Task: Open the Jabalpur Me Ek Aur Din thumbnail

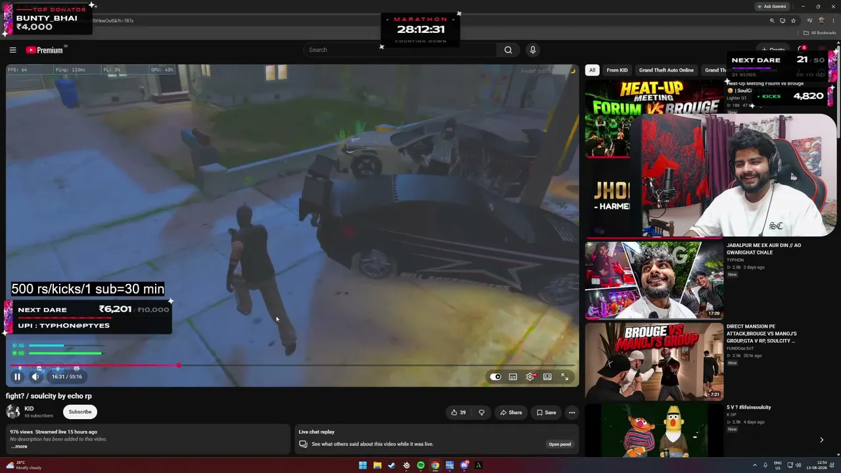Action: click(x=654, y=280)
